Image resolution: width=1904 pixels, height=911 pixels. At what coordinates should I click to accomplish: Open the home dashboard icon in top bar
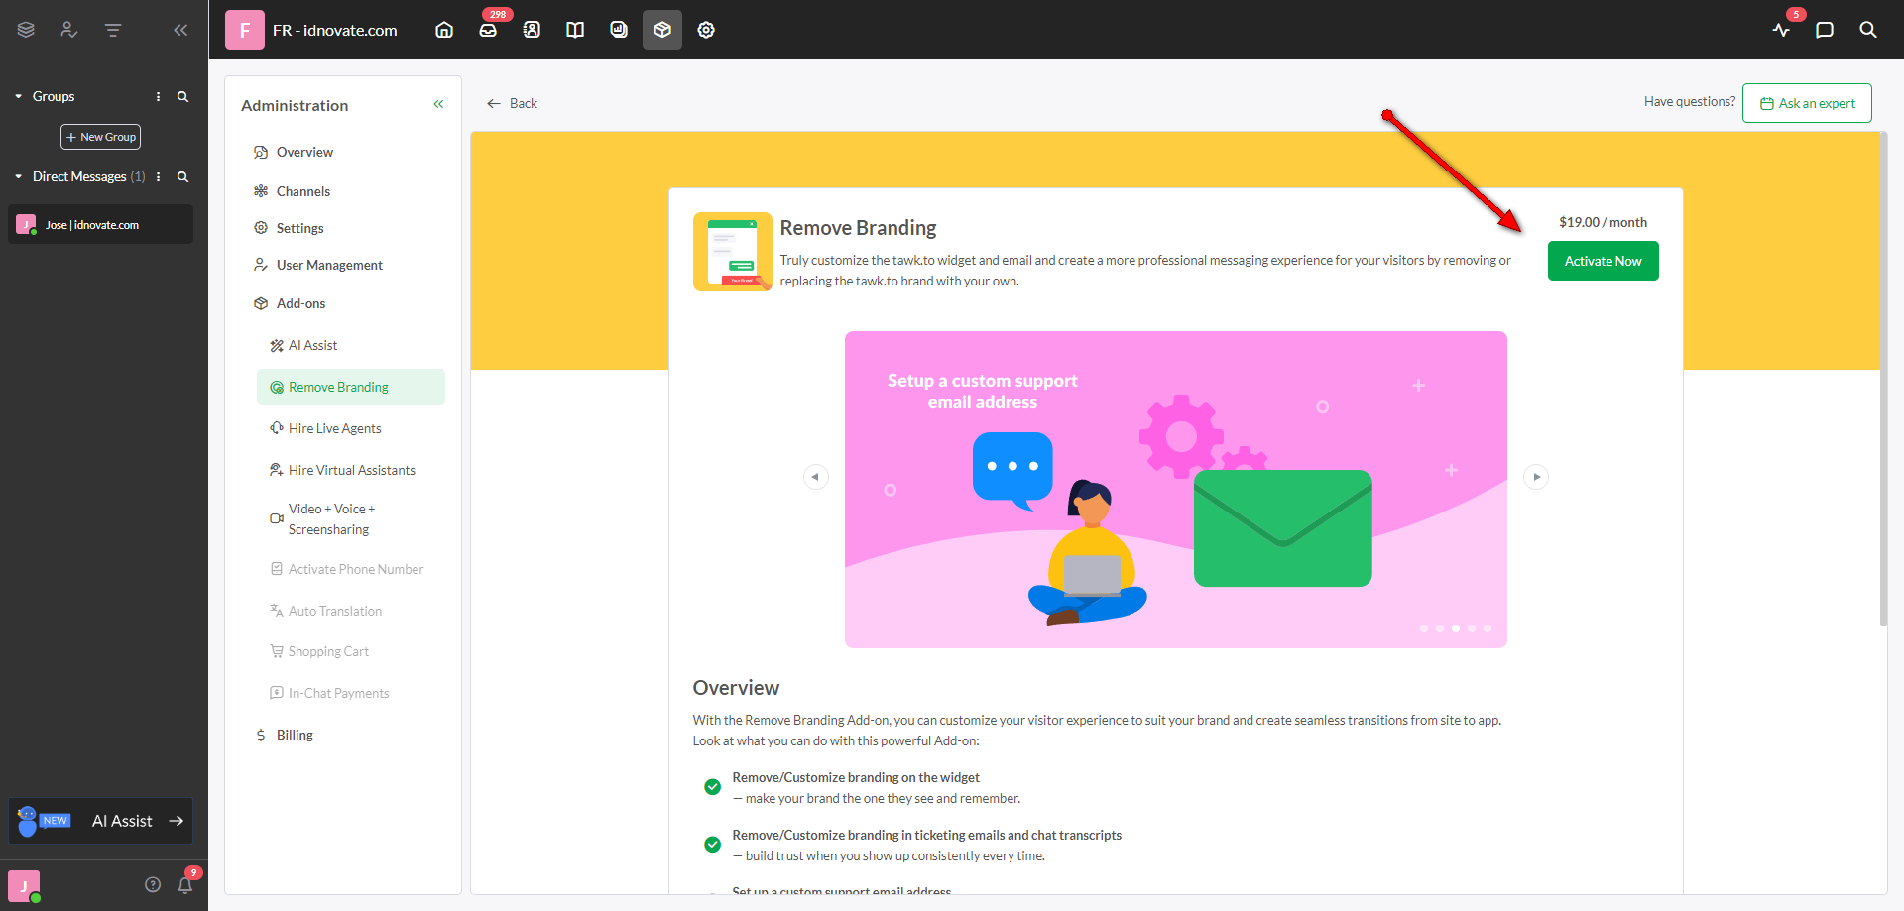point(444,30)
